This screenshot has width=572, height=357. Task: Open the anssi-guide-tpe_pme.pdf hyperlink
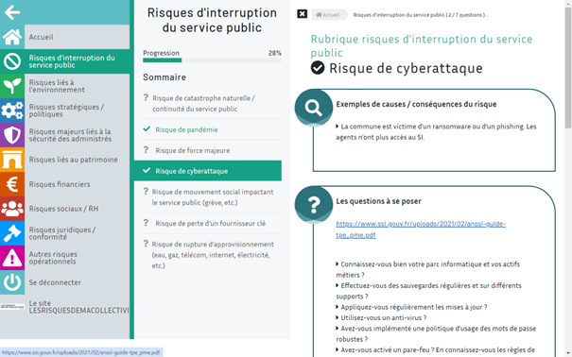(421, 229)
